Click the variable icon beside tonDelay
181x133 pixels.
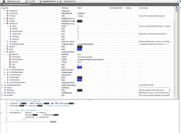pos(5,95)
